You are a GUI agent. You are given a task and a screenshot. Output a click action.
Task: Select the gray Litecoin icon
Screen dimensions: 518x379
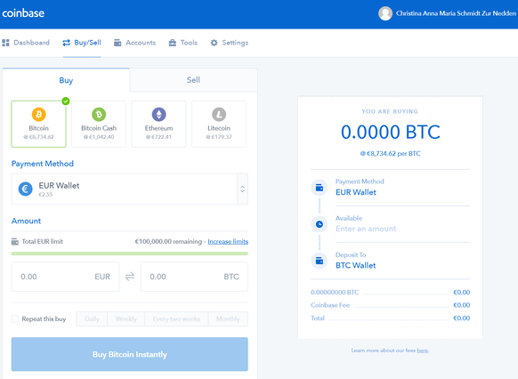pos(219,115)
